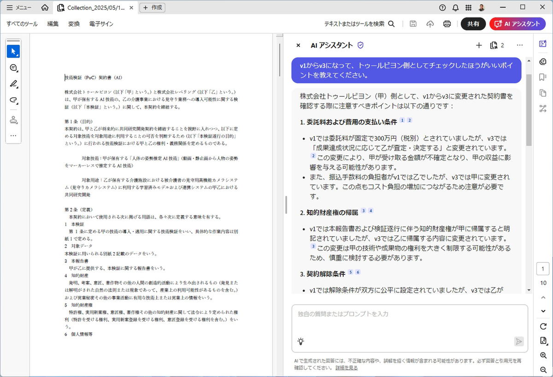
Task: Click the AI chat panel vertical scrollbar
Action: [x=529, y=111]
